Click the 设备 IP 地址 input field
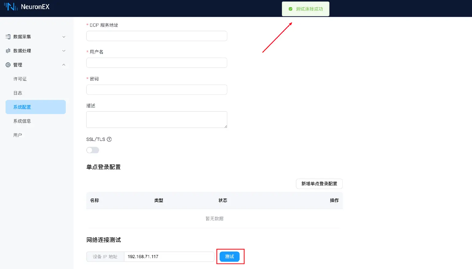This screenshot has height=269, width=472. tap(169, 256)
